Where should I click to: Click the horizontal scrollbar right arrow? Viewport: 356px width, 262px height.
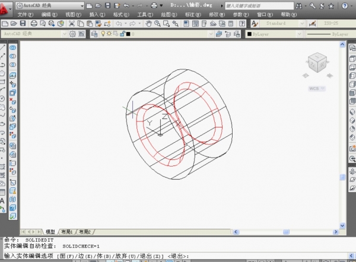click(336, 232)
